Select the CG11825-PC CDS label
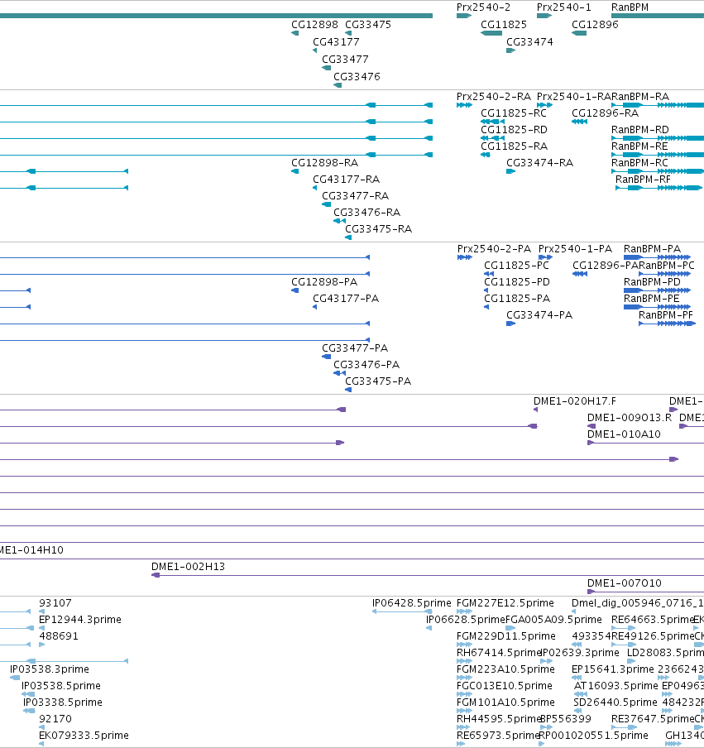Viewport: 704px width, 748px height. pyautogui.click(x=516, y=266)
